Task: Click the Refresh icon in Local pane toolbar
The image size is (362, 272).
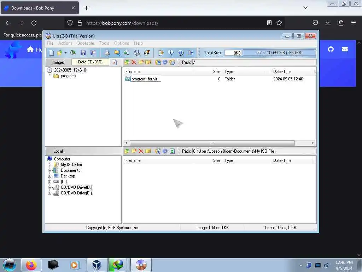Action: pos(172,151)
